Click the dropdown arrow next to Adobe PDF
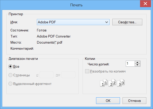The height and width of the screenshot is (109, 153). pos(106,22)
